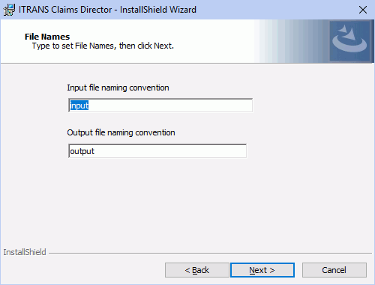Click the gradient banner area beside logo
375x285 pixels.
tap(291, 41)
